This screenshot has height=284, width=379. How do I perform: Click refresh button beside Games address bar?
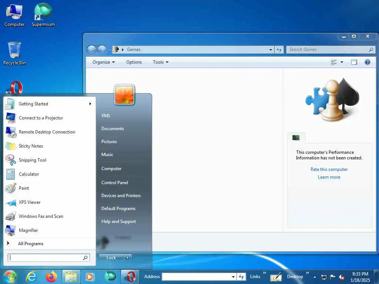coord(279,50)
